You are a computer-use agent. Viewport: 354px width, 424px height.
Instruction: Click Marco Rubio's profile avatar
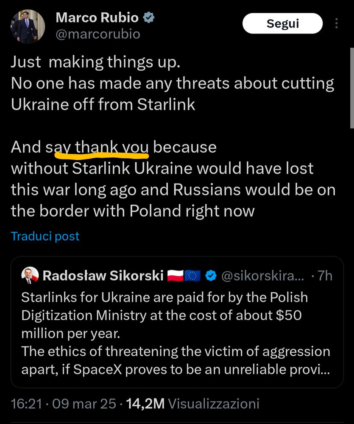tap(28, 26)
